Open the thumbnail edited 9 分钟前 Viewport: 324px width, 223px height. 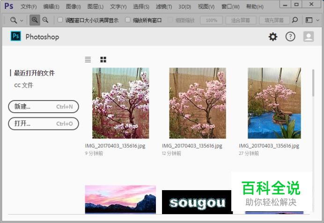click(121, 103)
